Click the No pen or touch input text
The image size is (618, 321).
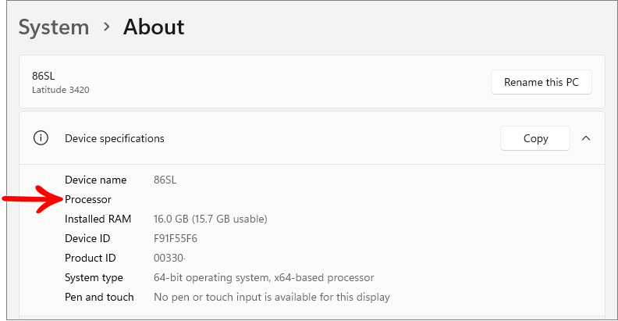272,297
